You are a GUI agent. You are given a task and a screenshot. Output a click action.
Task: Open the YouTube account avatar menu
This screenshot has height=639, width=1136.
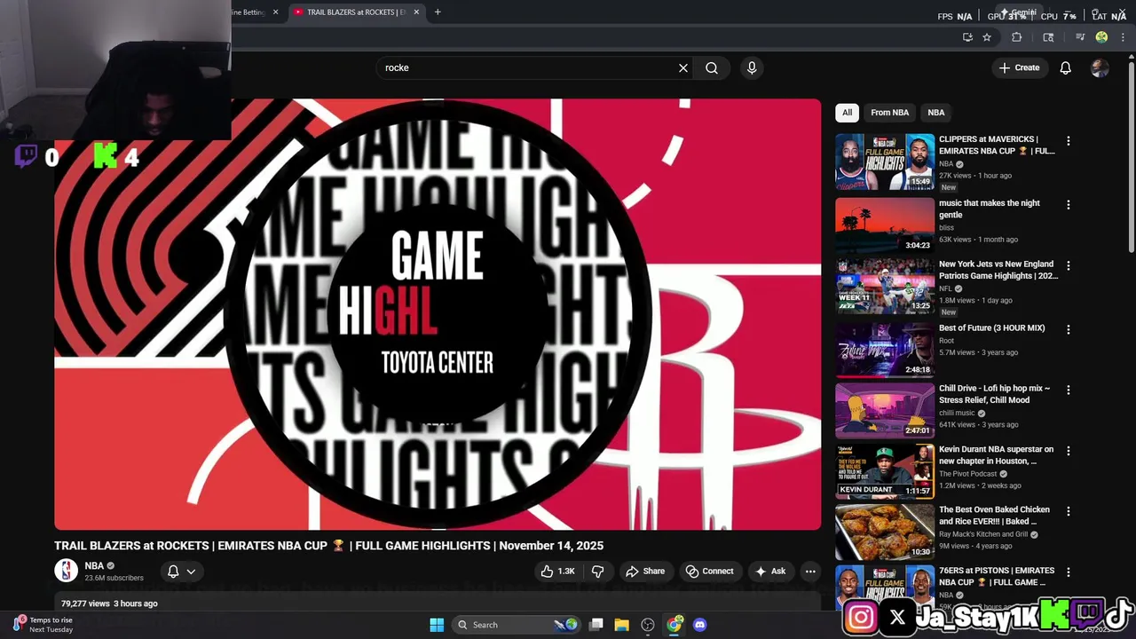pos(1100,67)
